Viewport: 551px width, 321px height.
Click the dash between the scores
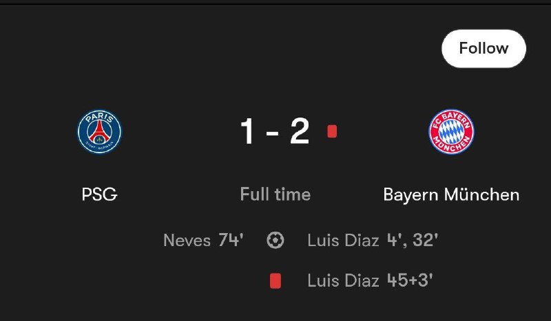(x=273, y=133)
